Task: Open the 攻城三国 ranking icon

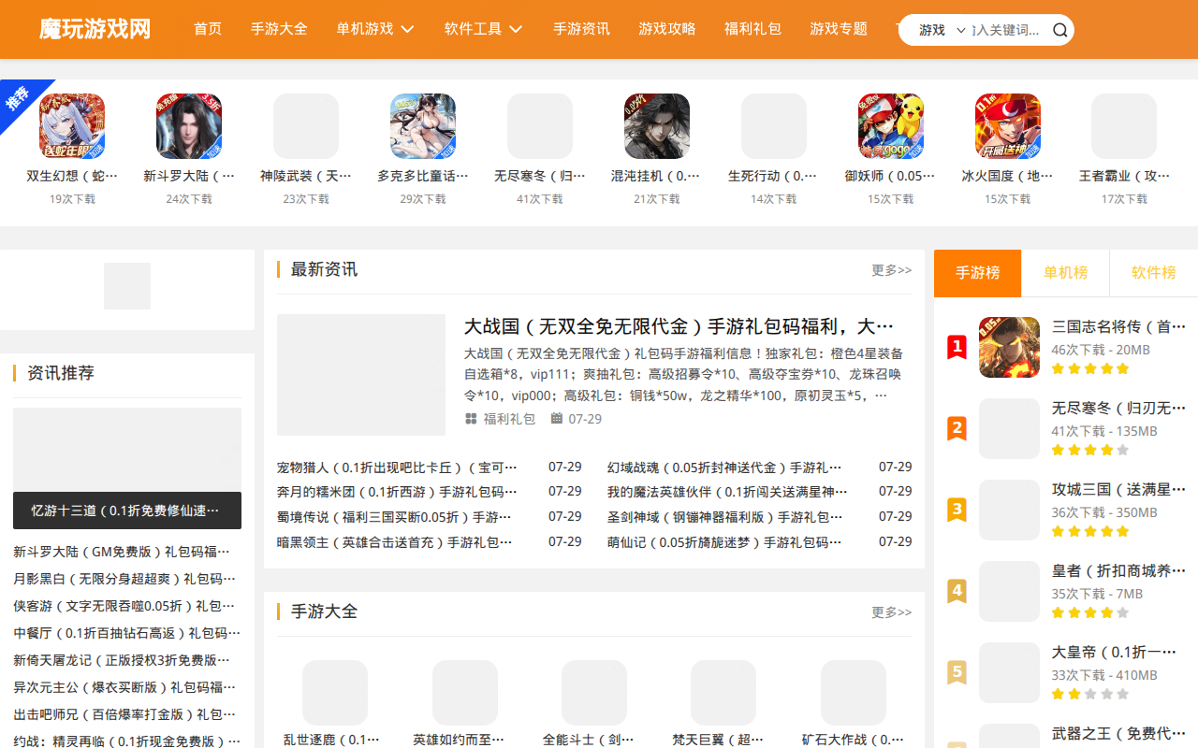Action: pyautogui.click(x=1009, y=510)
